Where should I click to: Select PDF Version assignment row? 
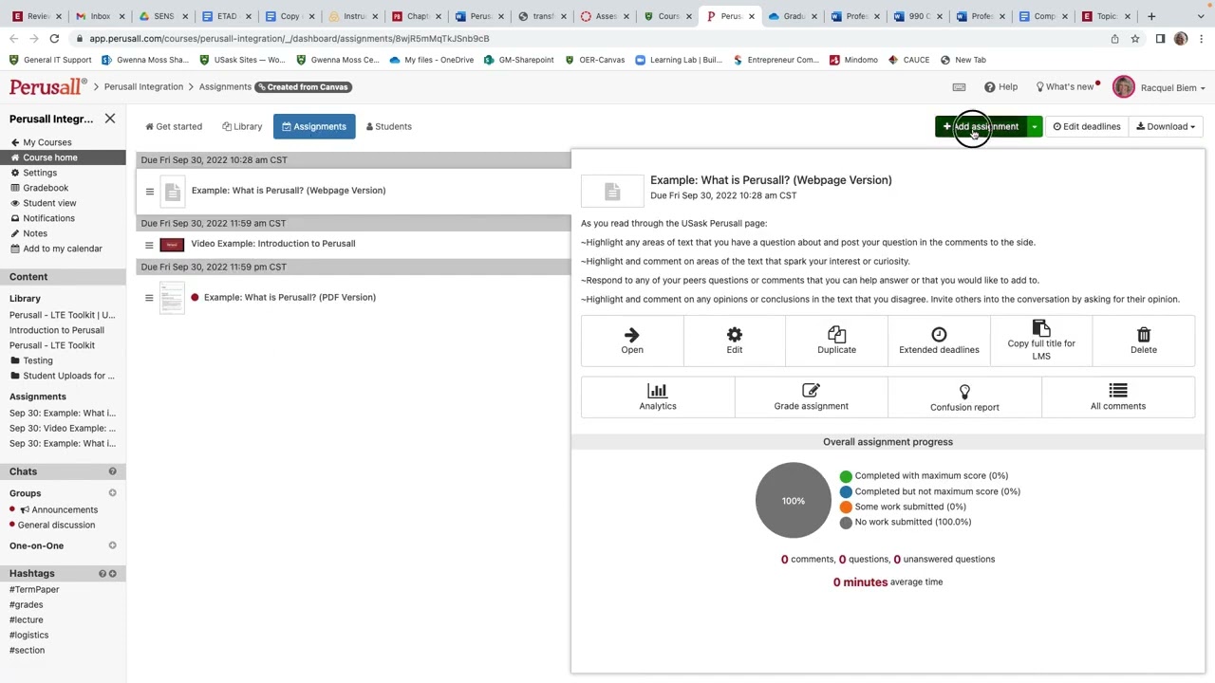353,297
